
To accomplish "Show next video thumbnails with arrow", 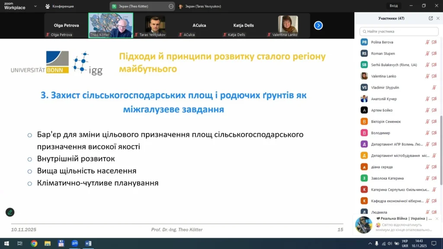I will click(318, 26).
